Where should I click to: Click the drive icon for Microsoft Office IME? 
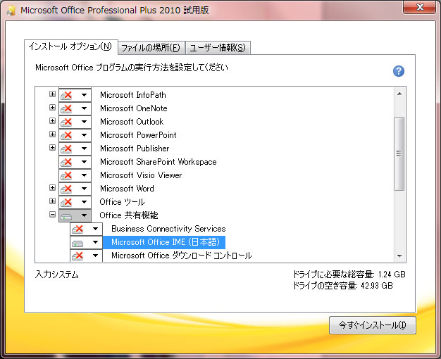[x=77, y=243]
